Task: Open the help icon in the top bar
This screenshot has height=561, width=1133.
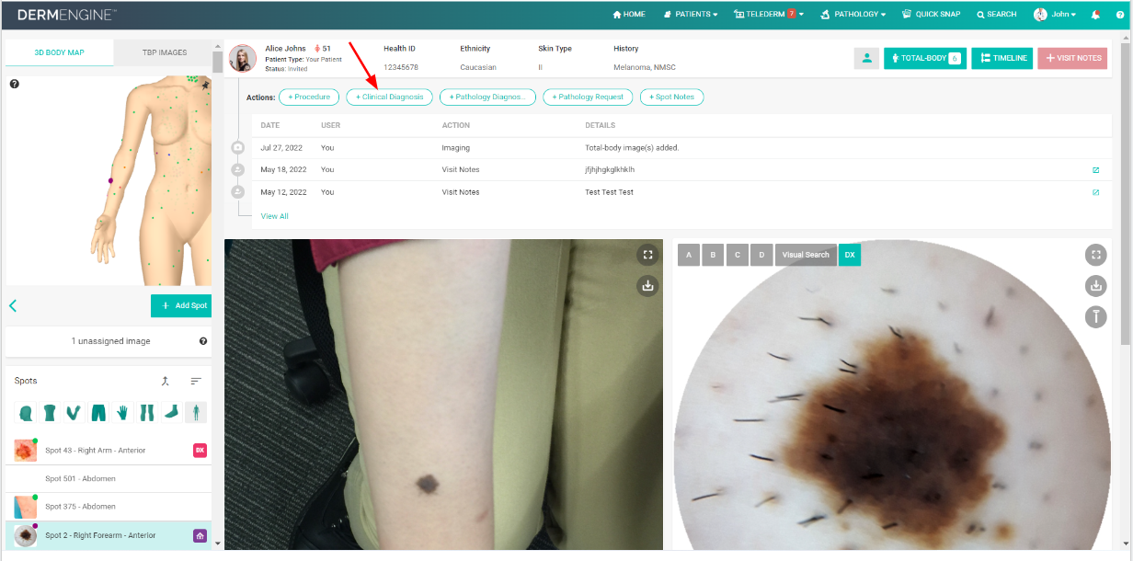Action: 1119,15
